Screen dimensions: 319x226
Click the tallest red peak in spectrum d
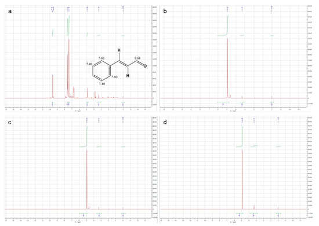[x=242, y=180]
